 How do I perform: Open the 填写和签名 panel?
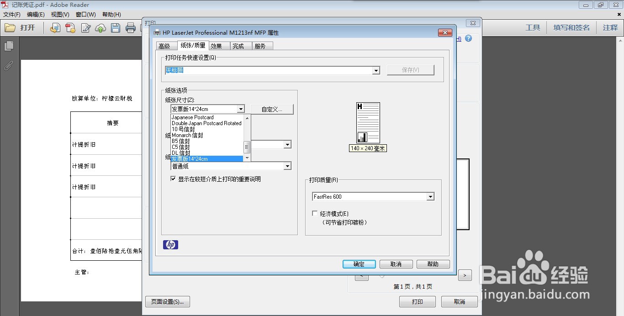(571, 28)
